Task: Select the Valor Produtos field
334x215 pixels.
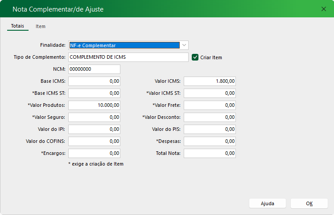Action: (x=94, y=105)
